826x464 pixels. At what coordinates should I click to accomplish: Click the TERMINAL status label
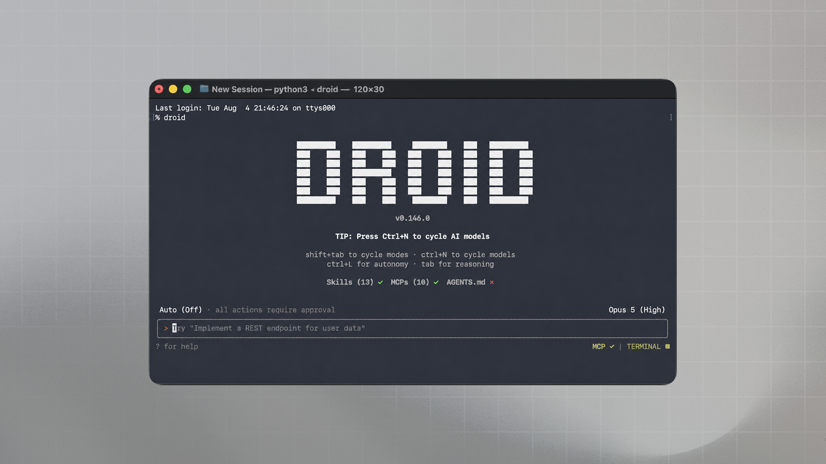pyautogui.click(x=644, y=346)
